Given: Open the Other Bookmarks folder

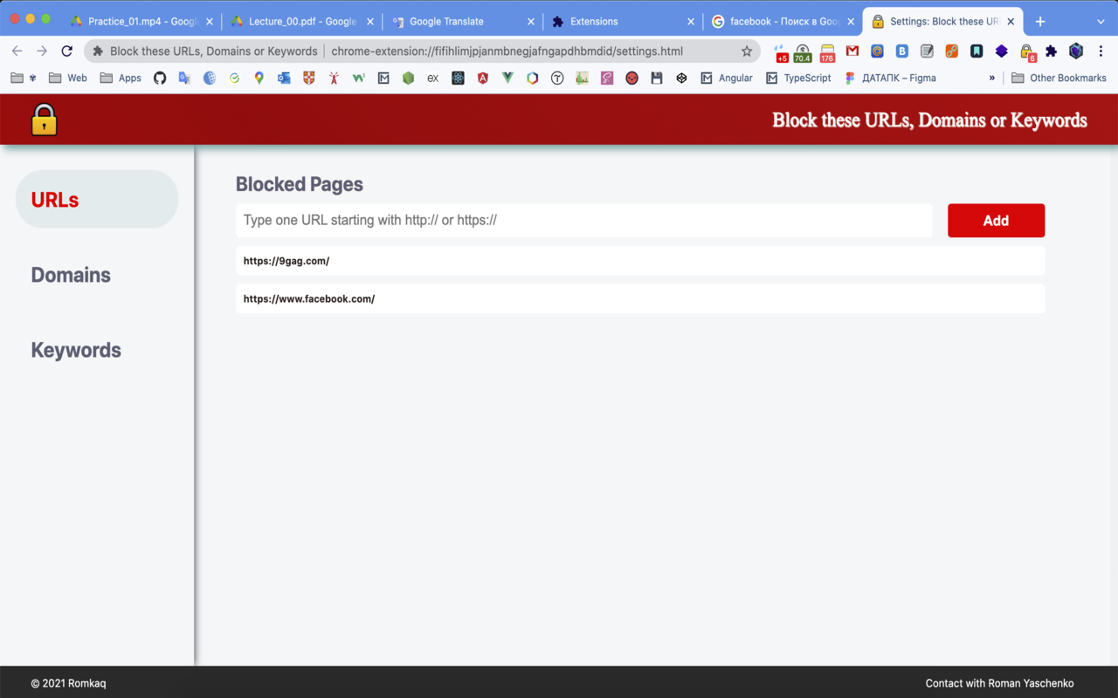Looking at the screenshot, I should (x=1059, y=78).
